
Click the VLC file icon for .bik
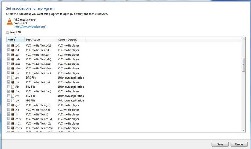pyautogui.click(x=13, y=50)
